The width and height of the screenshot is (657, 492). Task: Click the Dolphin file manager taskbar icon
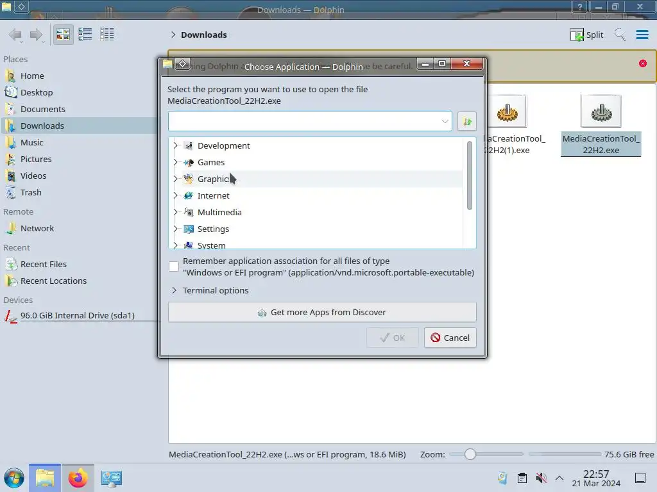[45, 478]
